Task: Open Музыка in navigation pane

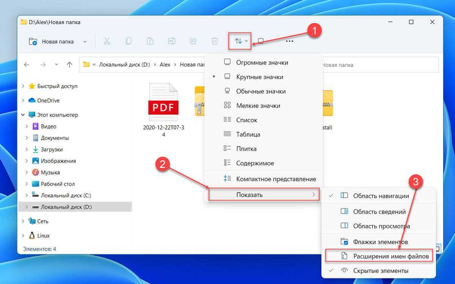Action: [50, 172]
